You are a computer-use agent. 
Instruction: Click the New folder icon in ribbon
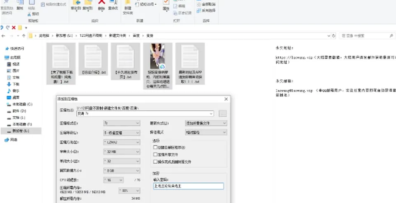pos(128,2)
